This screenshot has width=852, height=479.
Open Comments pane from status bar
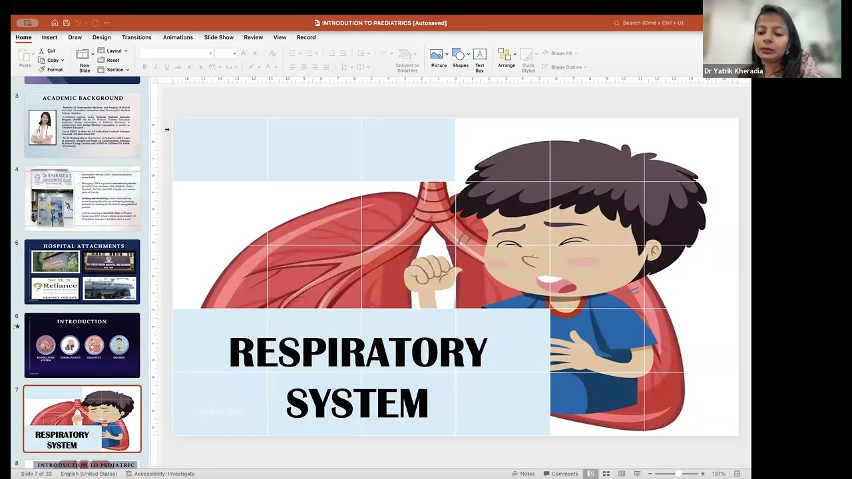(560, 474)
